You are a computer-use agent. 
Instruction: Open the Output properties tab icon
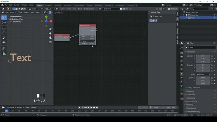[181, 57]
